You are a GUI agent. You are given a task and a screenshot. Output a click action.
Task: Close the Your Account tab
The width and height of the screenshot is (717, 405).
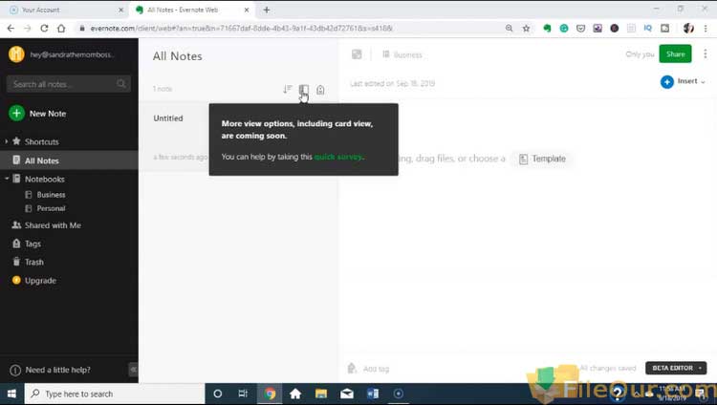(x=120, y=10)
